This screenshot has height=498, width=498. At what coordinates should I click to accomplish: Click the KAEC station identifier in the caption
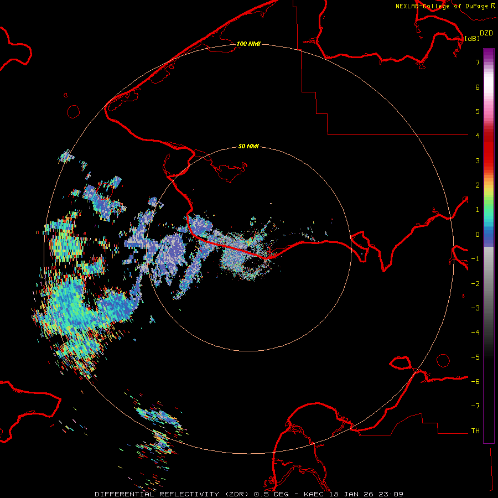click(x=313, y=494)
